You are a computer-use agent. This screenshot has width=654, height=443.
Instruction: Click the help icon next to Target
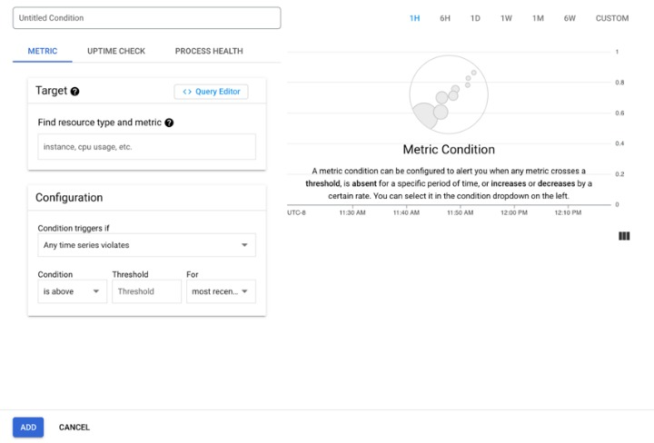click(74, 92)
